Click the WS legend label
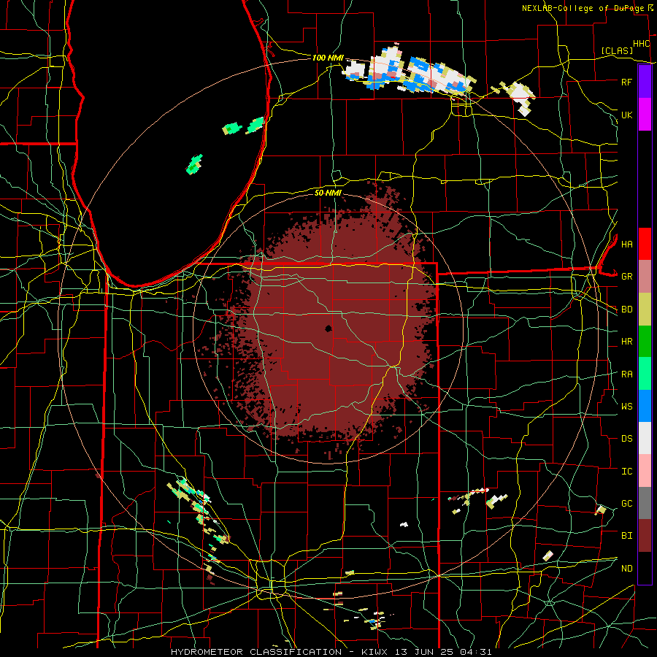 (627, 406)
